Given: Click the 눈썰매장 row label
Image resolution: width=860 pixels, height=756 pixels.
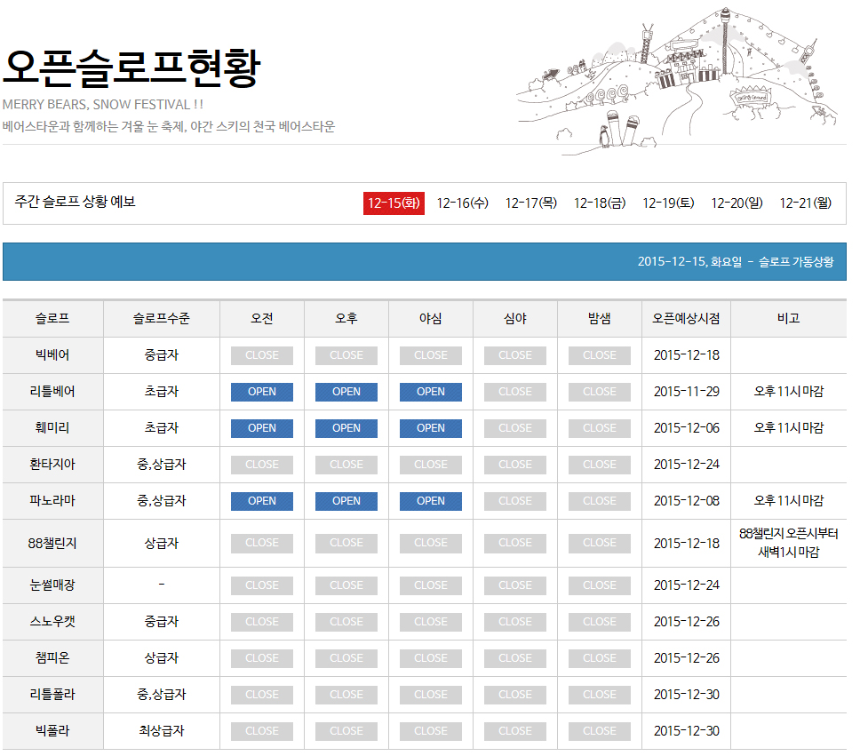Looking at the screenshot, I should tap(52, 585).
